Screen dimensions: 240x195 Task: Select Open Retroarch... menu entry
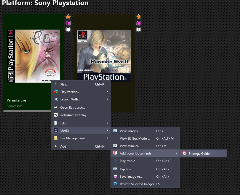tap(81, 108)
